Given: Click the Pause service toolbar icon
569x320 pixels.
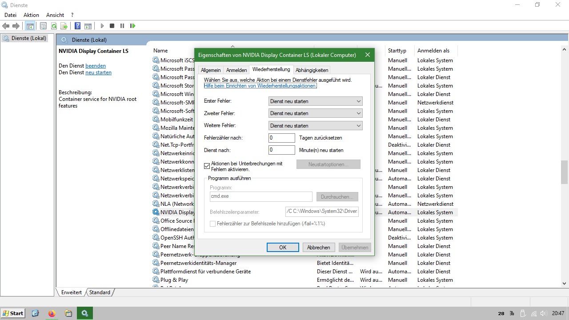Looking at the screenshot, I should [122, 26].
